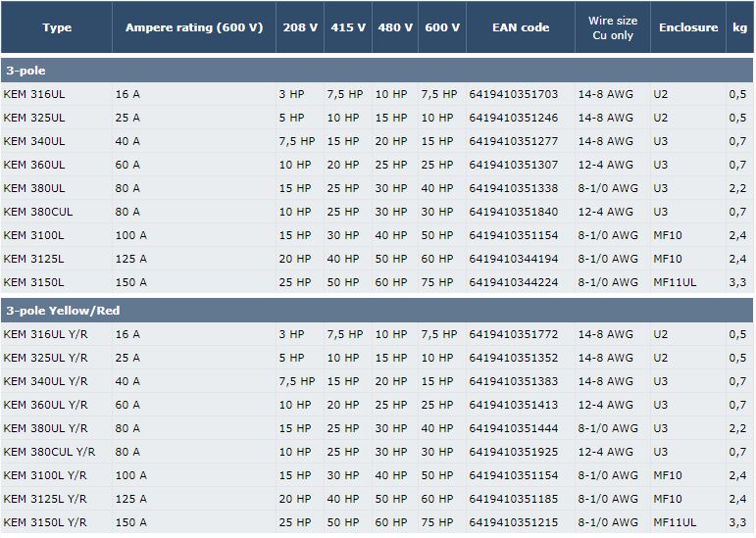This screenshot has width=756, height=538.
Task: Click EAN code 6419410351703
Action: pos(514,94)
